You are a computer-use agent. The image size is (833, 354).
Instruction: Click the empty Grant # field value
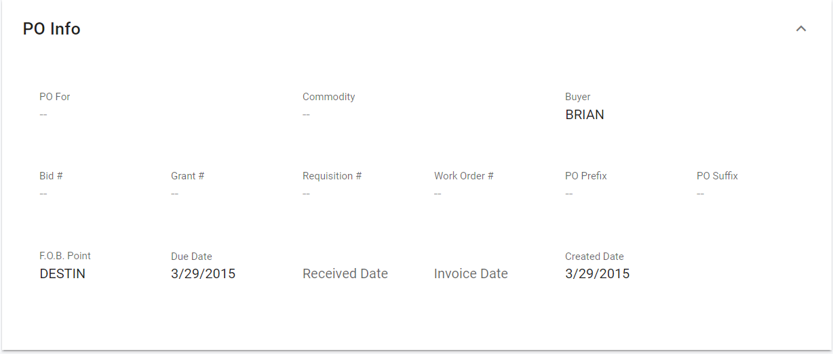click(x=175, y=194)
